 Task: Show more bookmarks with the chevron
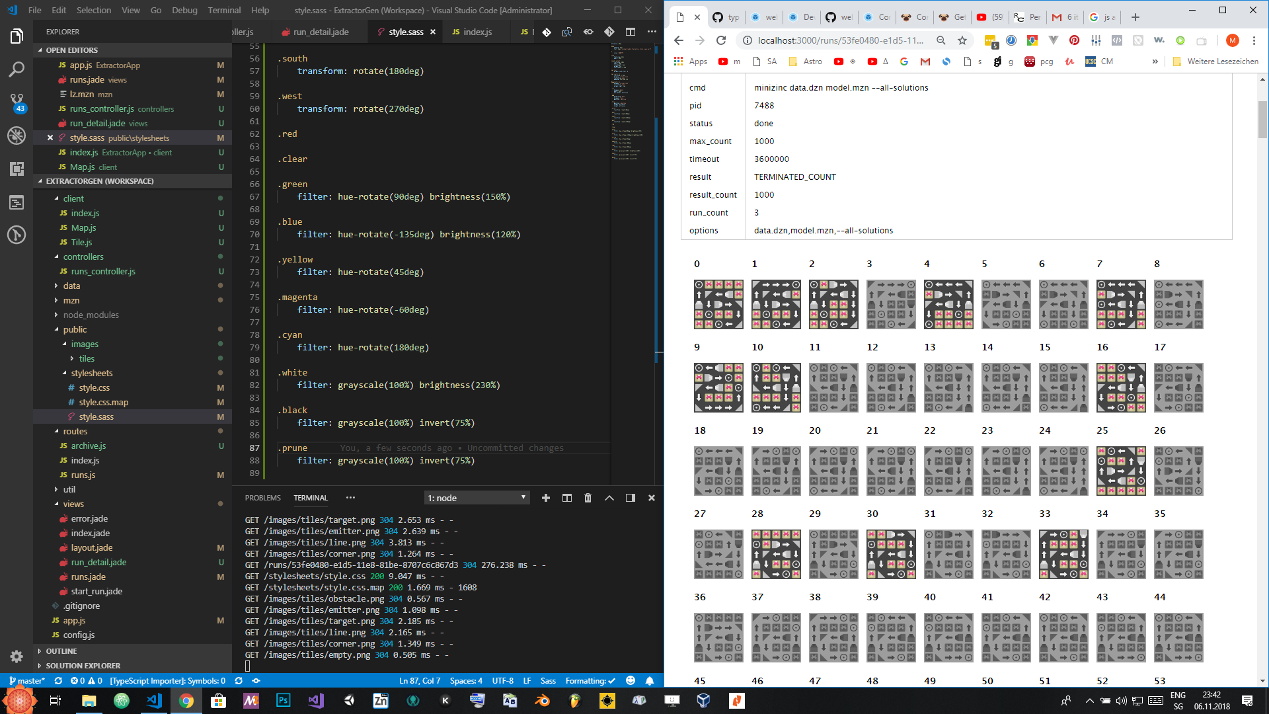coord(1155,61)
